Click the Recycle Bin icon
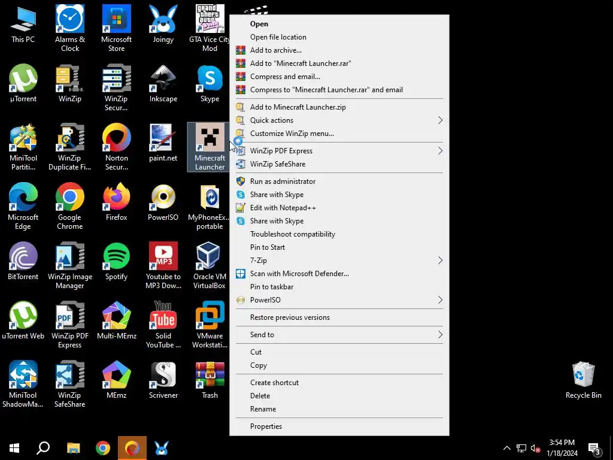 coord(583,380)
